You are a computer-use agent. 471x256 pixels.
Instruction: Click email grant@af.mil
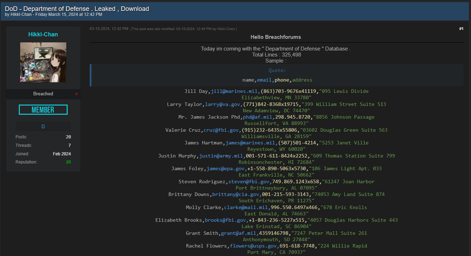tap(239, 233)
